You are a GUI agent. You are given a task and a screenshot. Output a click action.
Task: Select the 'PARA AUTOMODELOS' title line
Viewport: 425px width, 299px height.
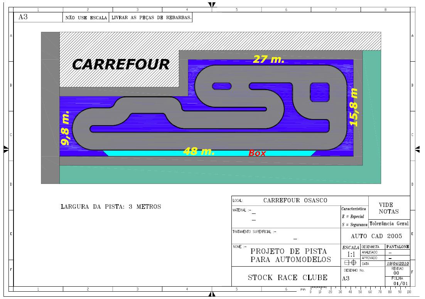pos(290,260)
